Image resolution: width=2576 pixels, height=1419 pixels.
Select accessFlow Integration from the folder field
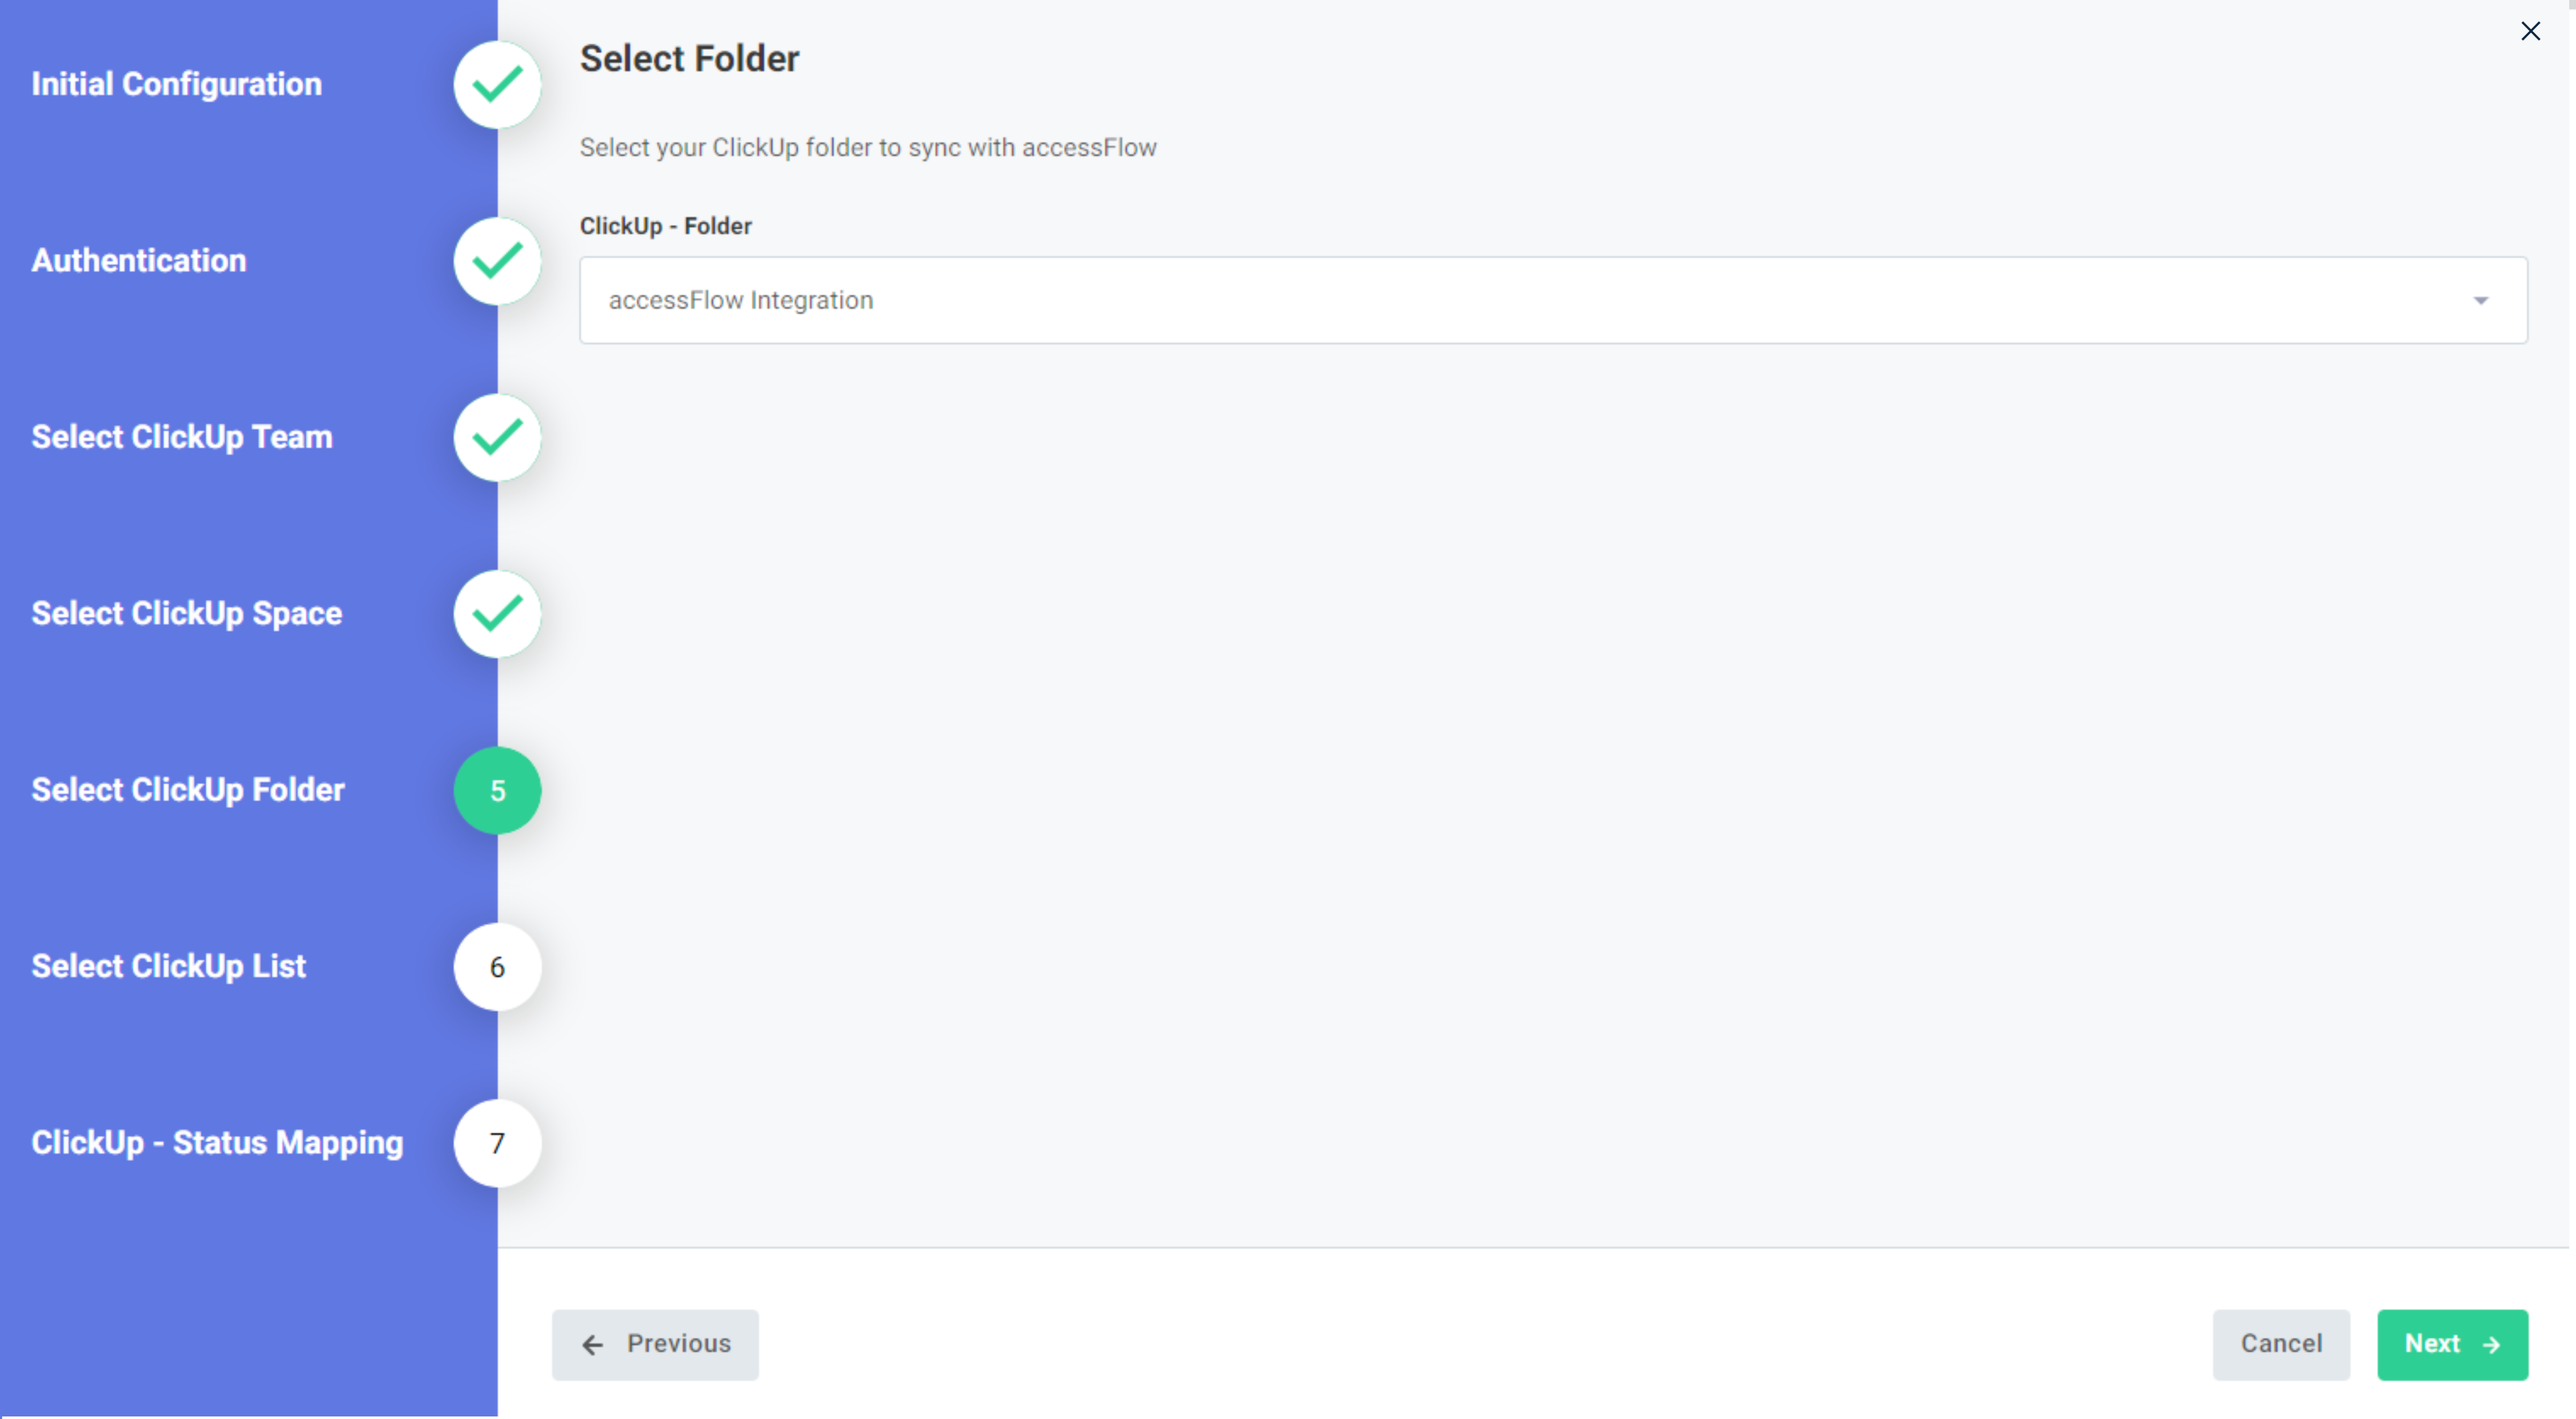tap(741, 300)
